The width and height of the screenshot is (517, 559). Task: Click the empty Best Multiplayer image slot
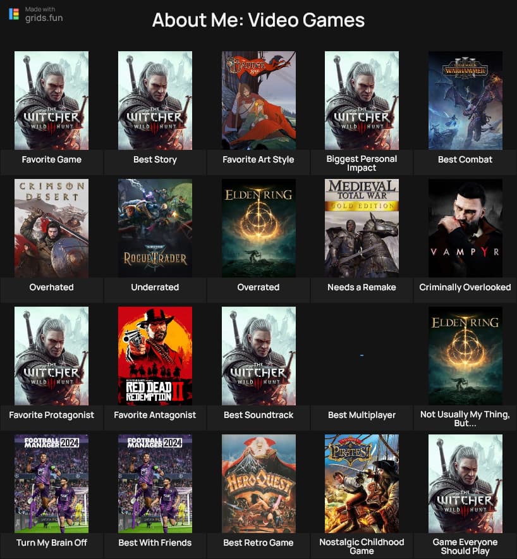(362, 355)
